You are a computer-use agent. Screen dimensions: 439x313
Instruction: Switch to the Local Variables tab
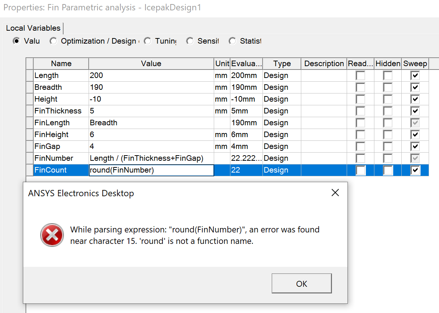coord(33,28)
